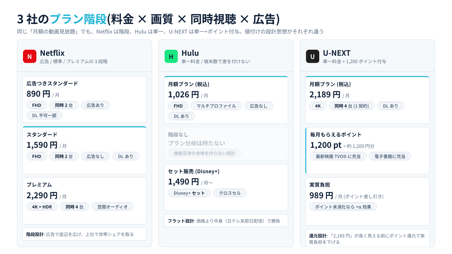Click the 価格交渉の余地を作らない設計 tag
The width and height of the screenshot is (452, 254).
point(205,153)
